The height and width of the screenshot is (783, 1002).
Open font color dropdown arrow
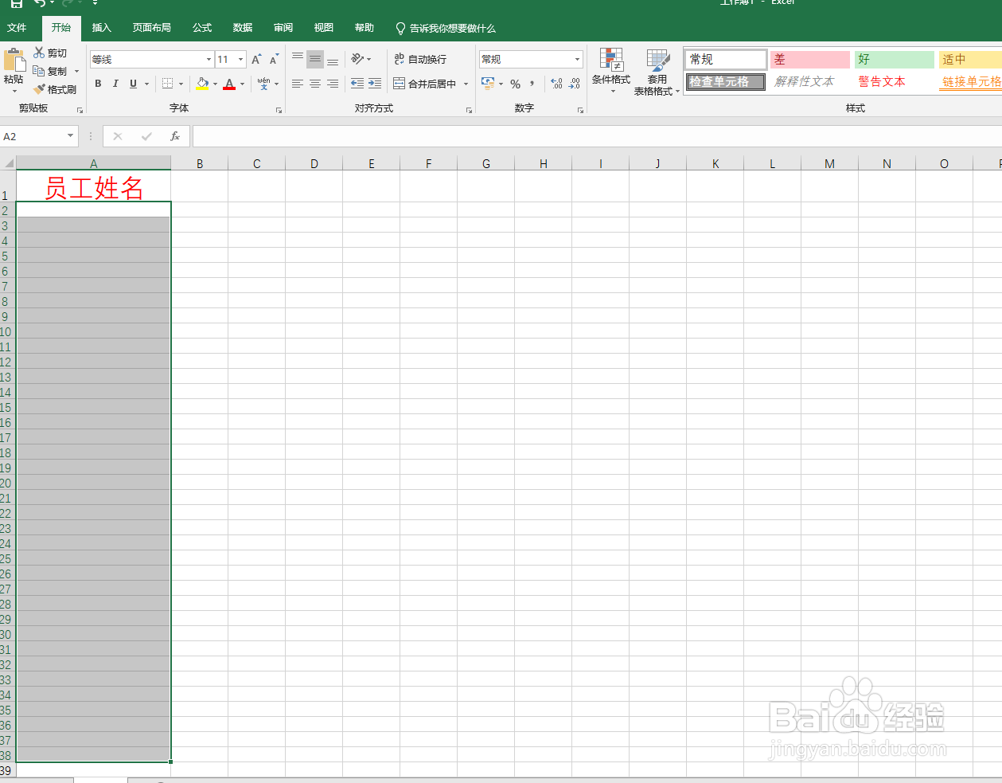[x=243, y=84]
